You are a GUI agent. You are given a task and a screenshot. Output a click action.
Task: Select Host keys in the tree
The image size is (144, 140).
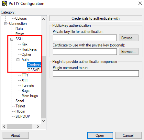[29, 49]
